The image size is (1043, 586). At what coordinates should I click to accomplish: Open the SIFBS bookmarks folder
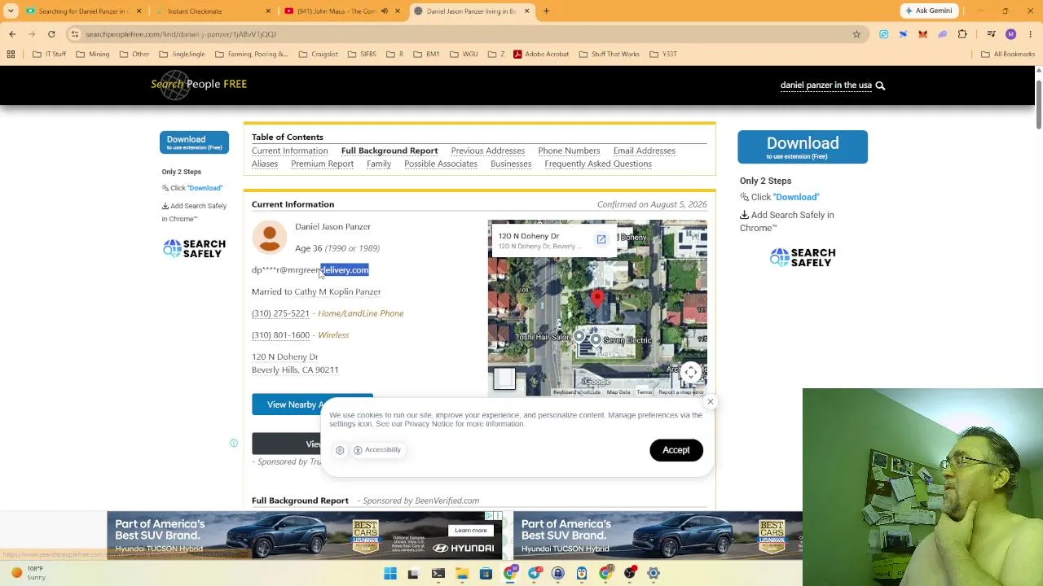tap(363, 55)
